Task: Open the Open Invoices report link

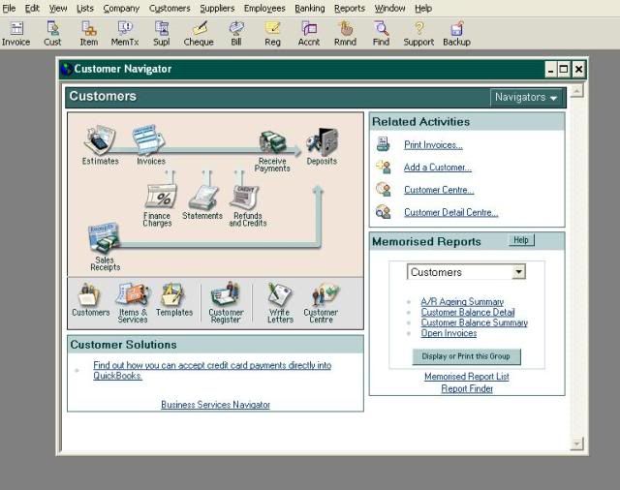Action: point(449,333)
